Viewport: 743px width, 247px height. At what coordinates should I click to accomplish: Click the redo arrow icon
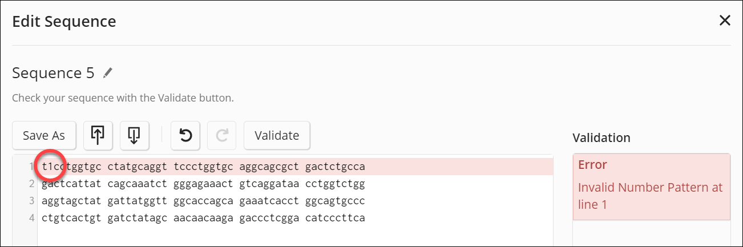coord(223,135)
